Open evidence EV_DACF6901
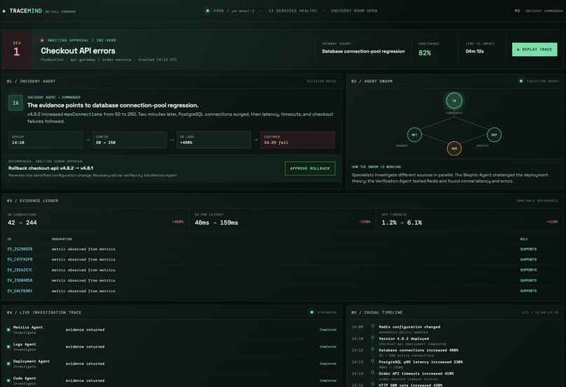This screenshot has width=566, height=387. pos(20,291)
